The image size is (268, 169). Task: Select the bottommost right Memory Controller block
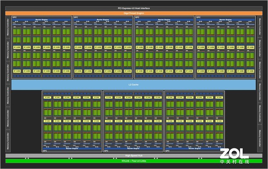(x=260, y=141)
